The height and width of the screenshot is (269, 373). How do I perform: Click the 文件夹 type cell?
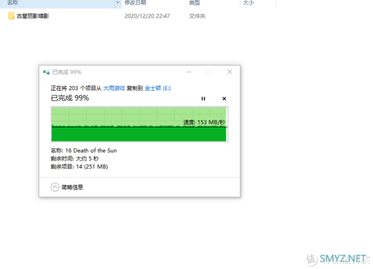tap(197, 16)
